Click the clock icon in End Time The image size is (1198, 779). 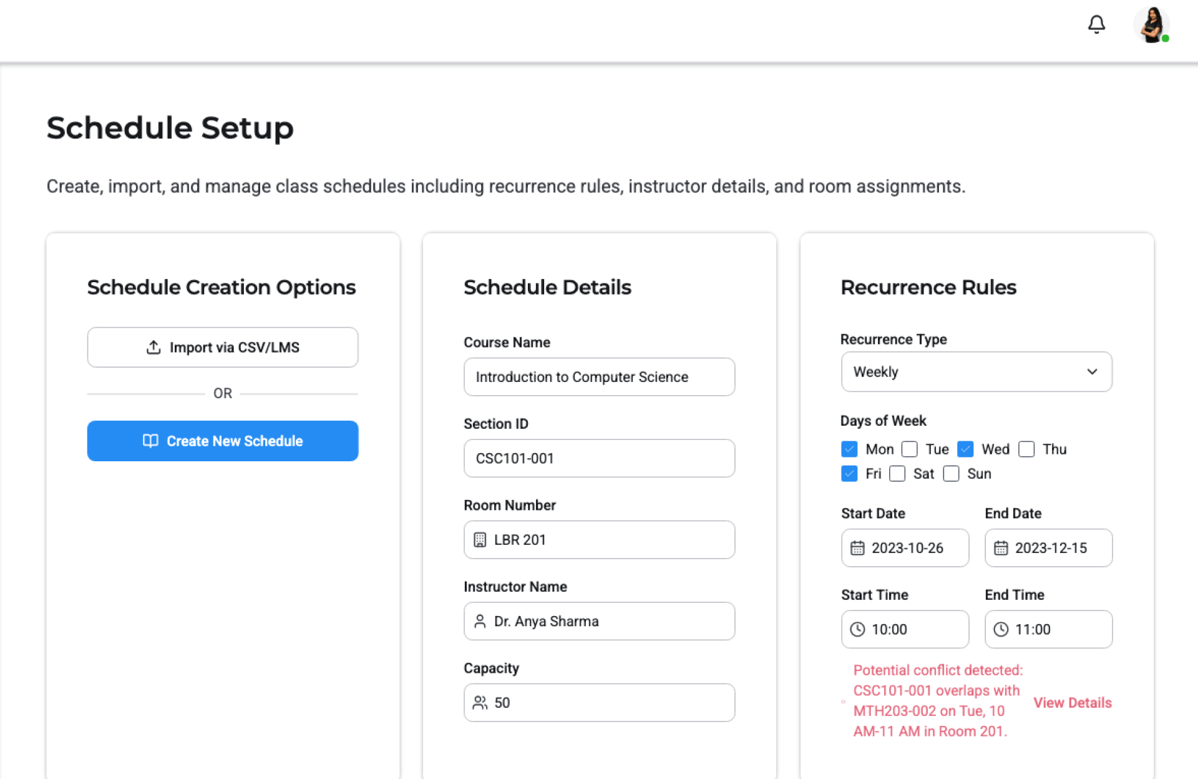1001,629
